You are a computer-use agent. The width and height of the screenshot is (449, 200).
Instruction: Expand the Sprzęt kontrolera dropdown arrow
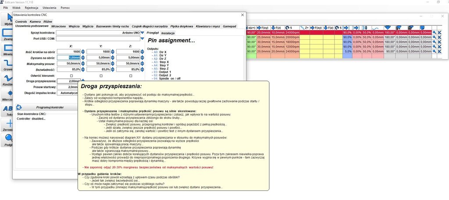pyautogui.click(x=143, y=33)
